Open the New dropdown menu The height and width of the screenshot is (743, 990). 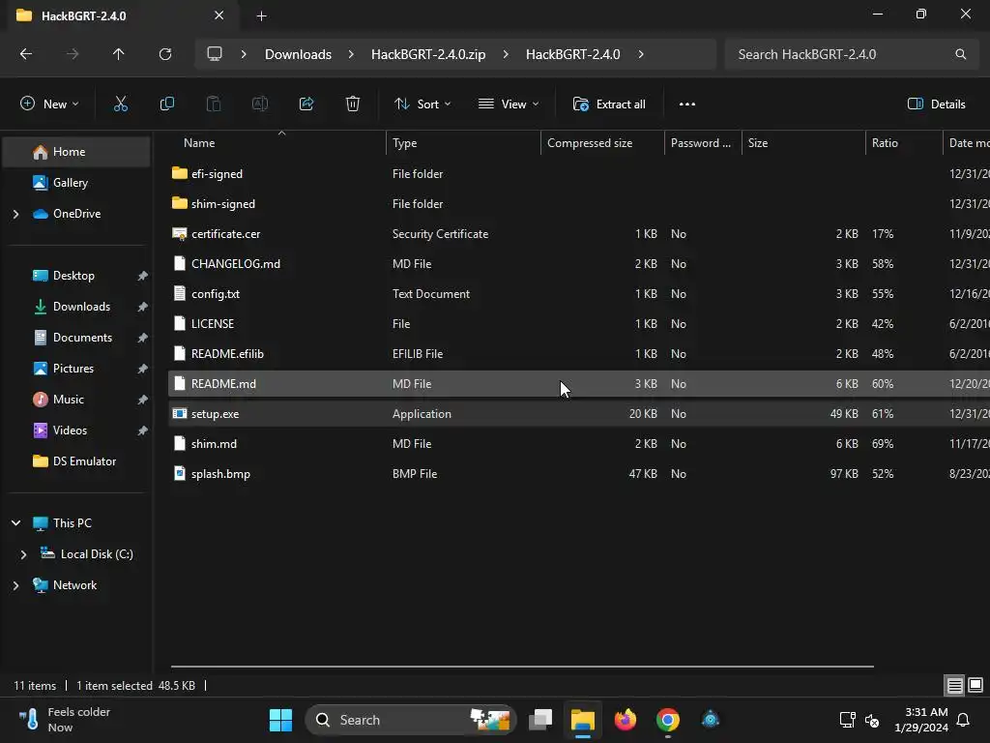pos(49,104)
